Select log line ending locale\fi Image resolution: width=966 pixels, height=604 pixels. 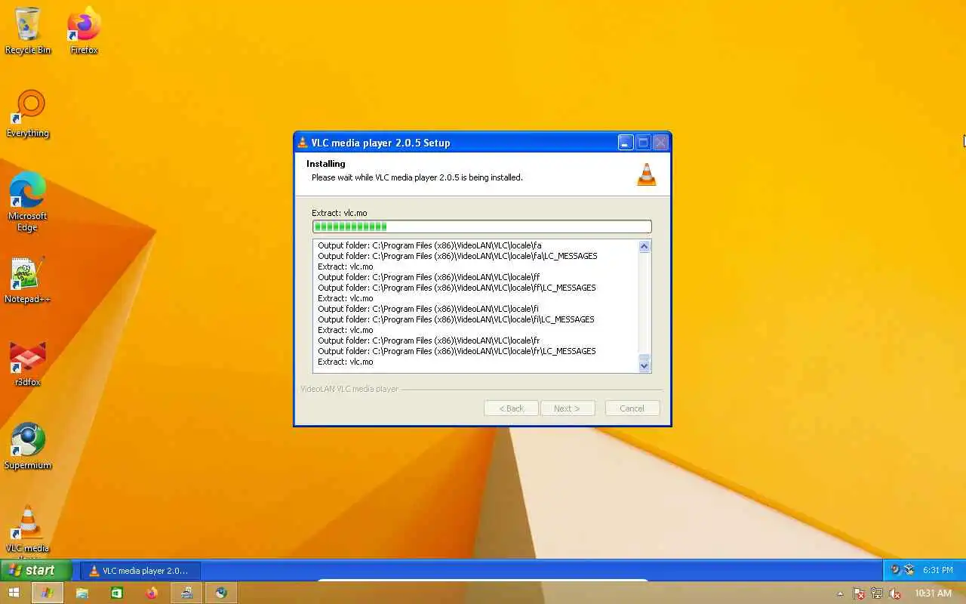[x=428, y=309]
